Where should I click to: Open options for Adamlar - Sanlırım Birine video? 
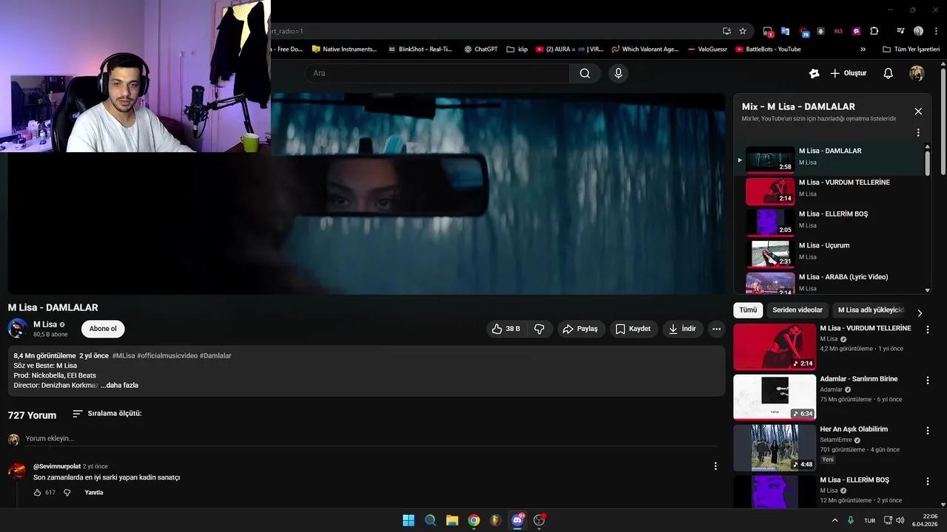click(927, 381)
